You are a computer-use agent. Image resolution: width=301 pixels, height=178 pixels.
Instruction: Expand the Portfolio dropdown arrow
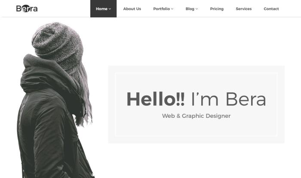click(x=172, y=9)
